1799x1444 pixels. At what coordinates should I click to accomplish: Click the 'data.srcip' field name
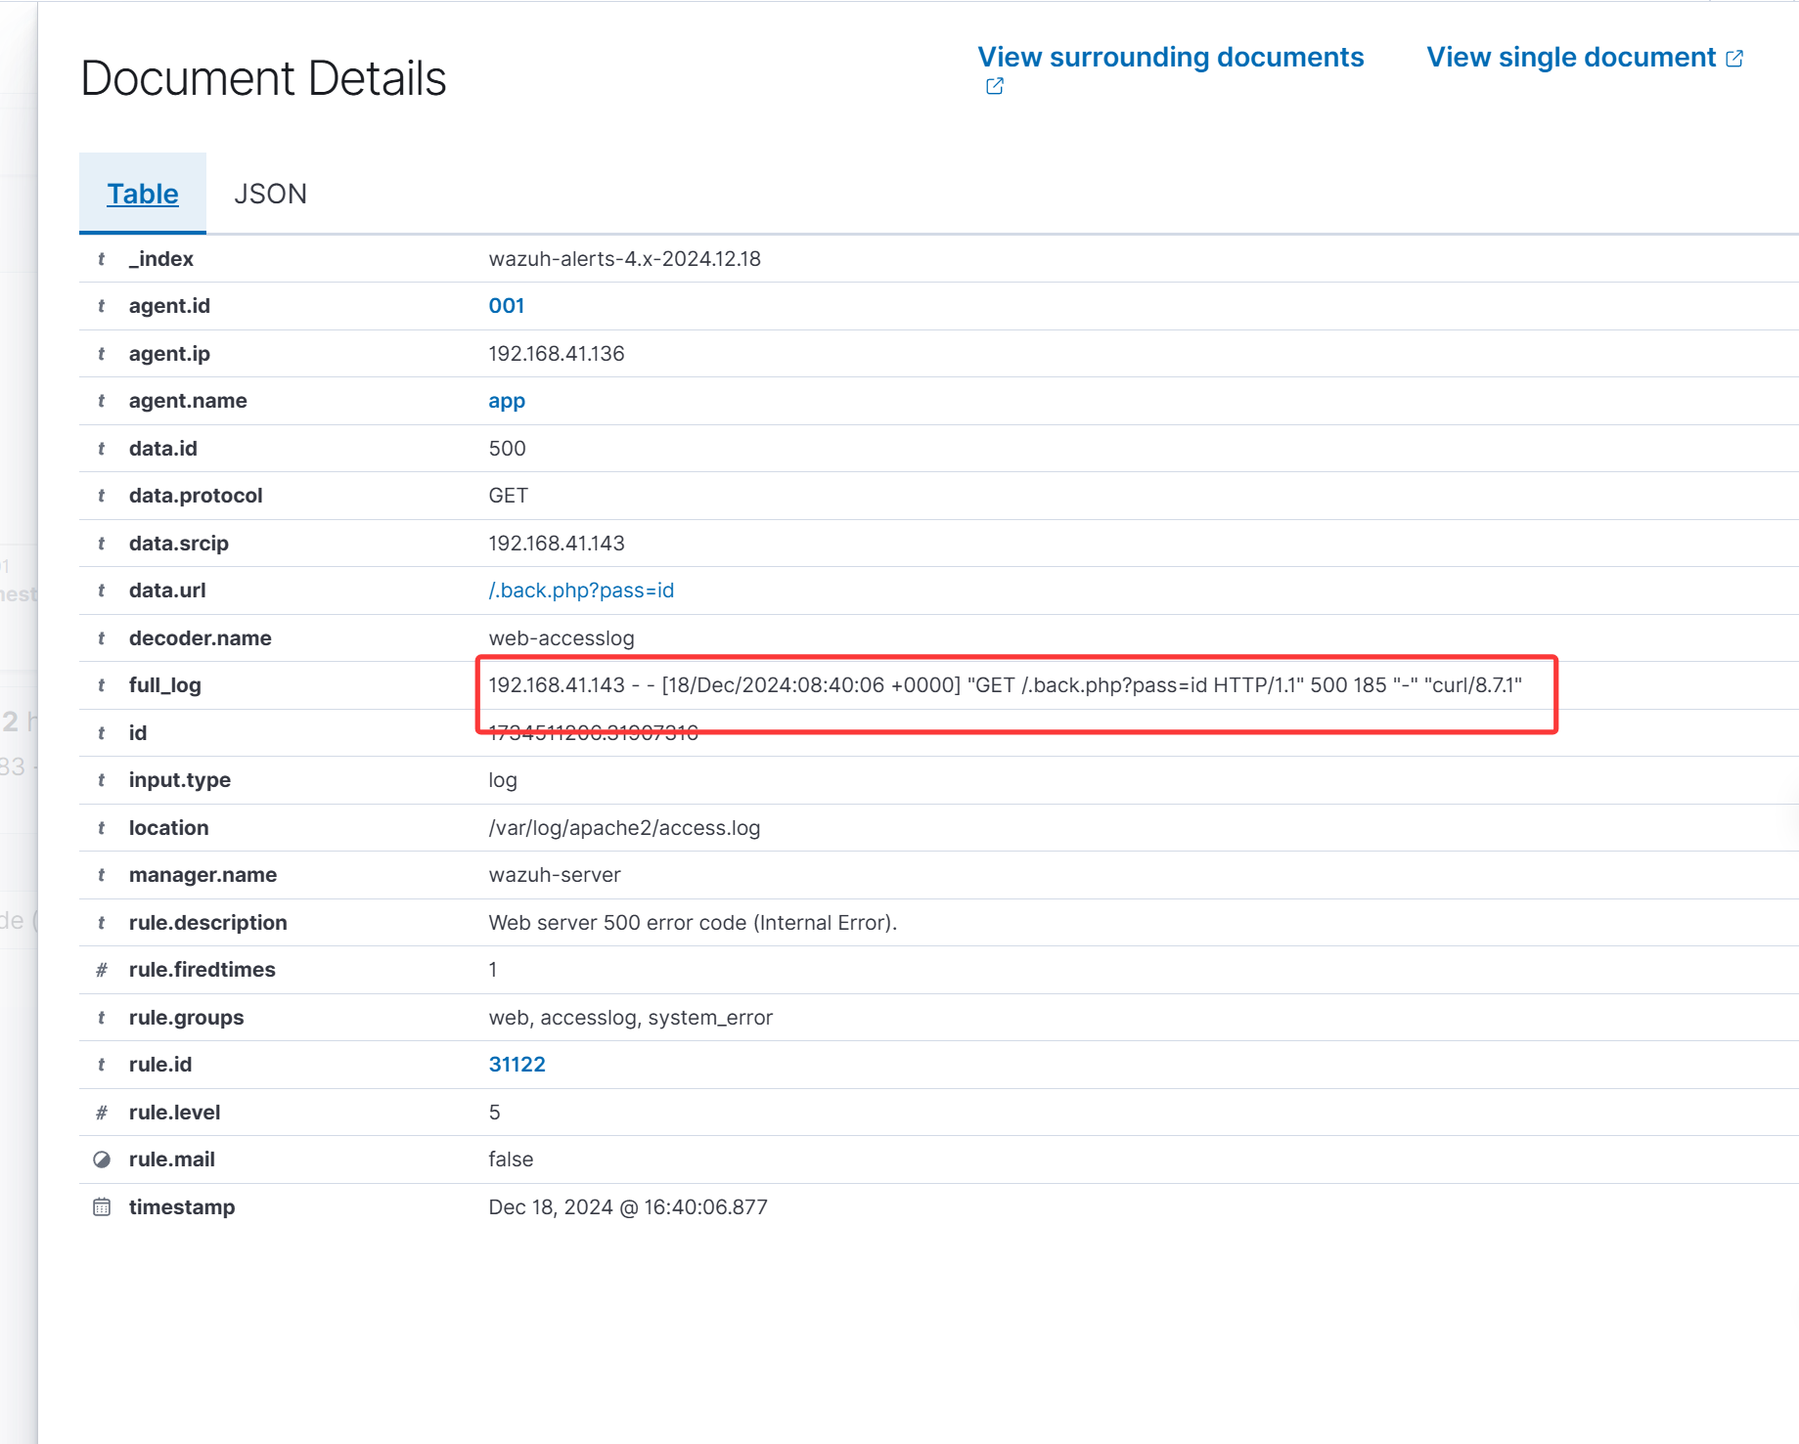[178, 544]
